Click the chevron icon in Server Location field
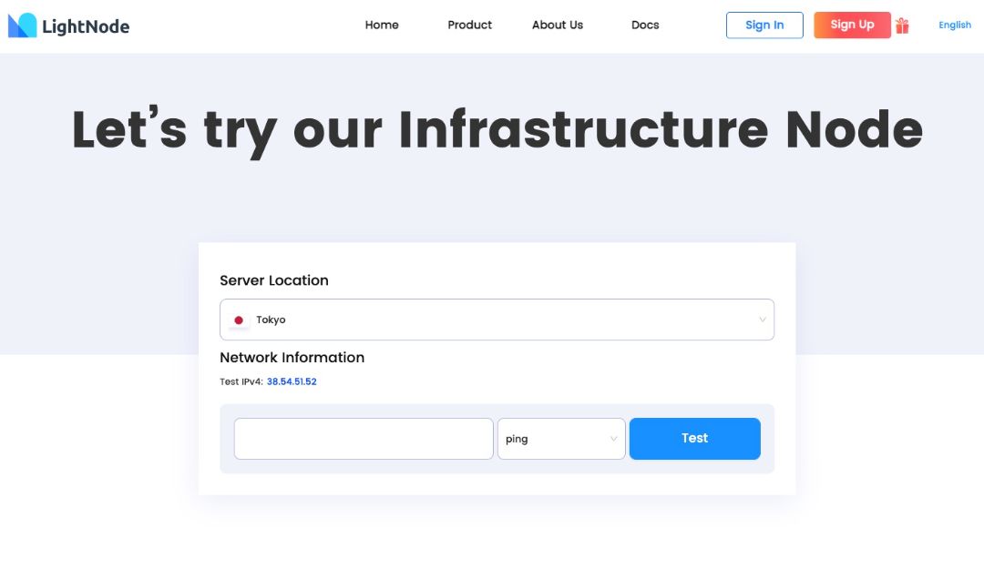984x579 pixels. pyautogui.click(x=763, y=320)
